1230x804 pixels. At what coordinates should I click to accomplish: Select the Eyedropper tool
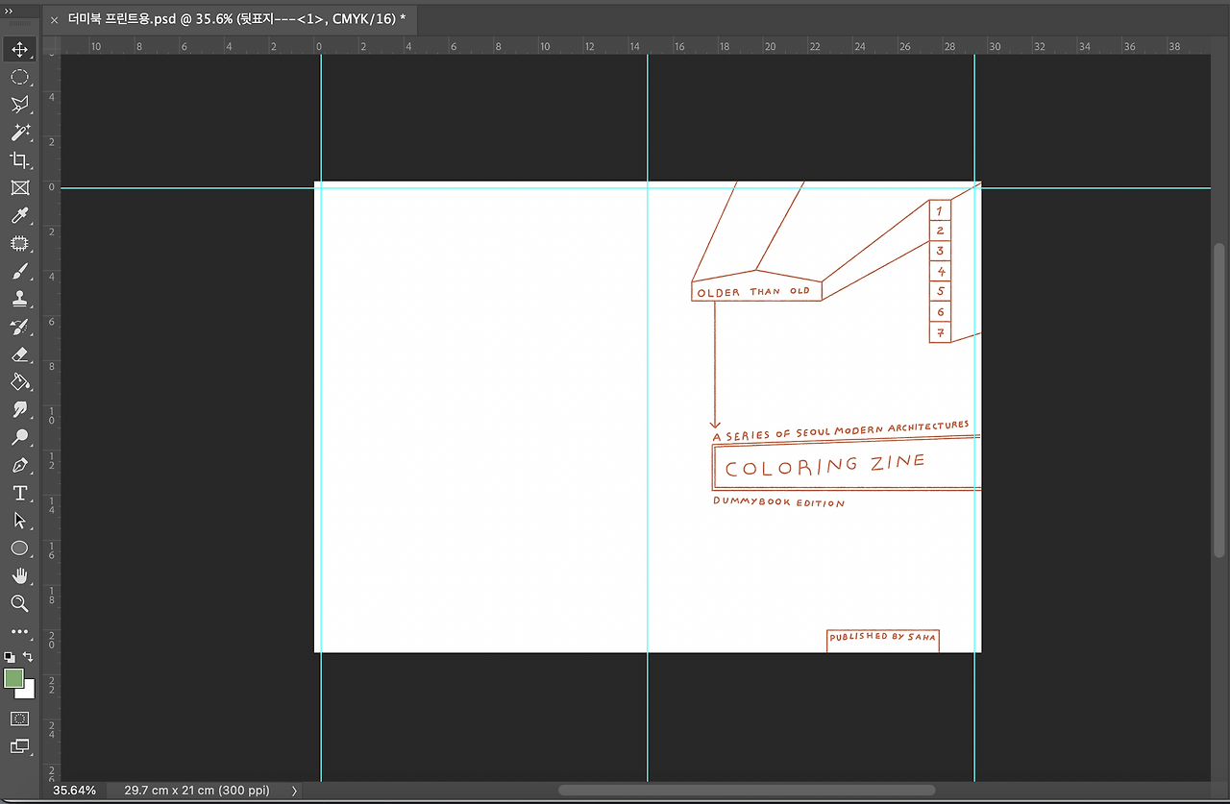(19, 216)
